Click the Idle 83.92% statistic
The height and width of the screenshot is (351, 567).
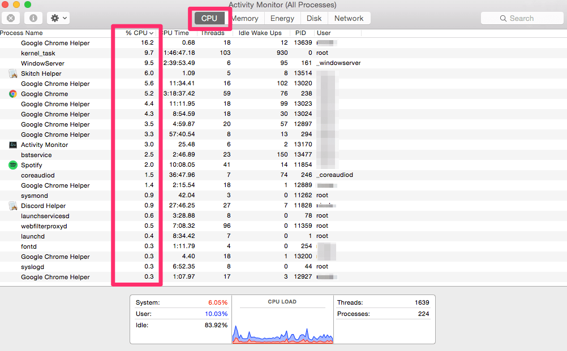[182, 325]
